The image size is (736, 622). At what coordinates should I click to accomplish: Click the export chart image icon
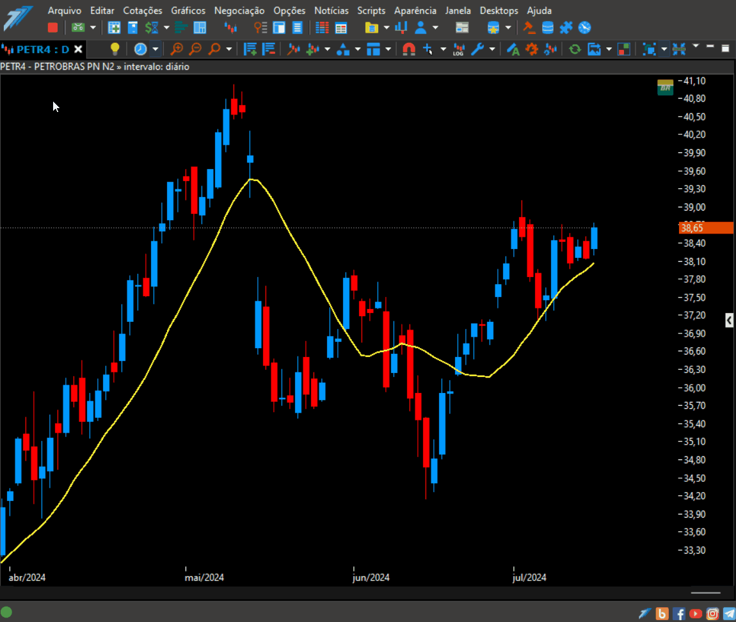595,49
